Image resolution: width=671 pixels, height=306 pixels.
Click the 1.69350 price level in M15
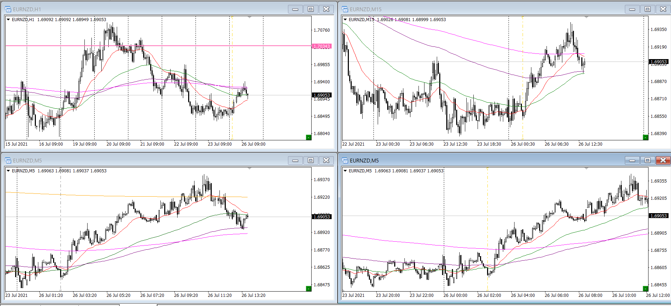click(x=659, y=30)
